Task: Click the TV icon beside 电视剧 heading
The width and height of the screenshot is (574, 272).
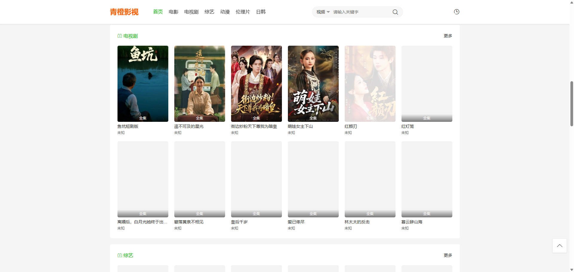Action: [x=120, y=36]
